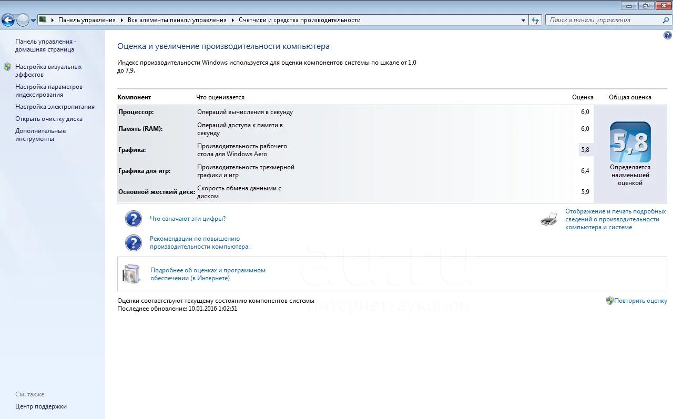Select 'Счетчики и средства производительности' breadcrumb
The width and height of the screenshot is (673, 419).
point(300,20)
